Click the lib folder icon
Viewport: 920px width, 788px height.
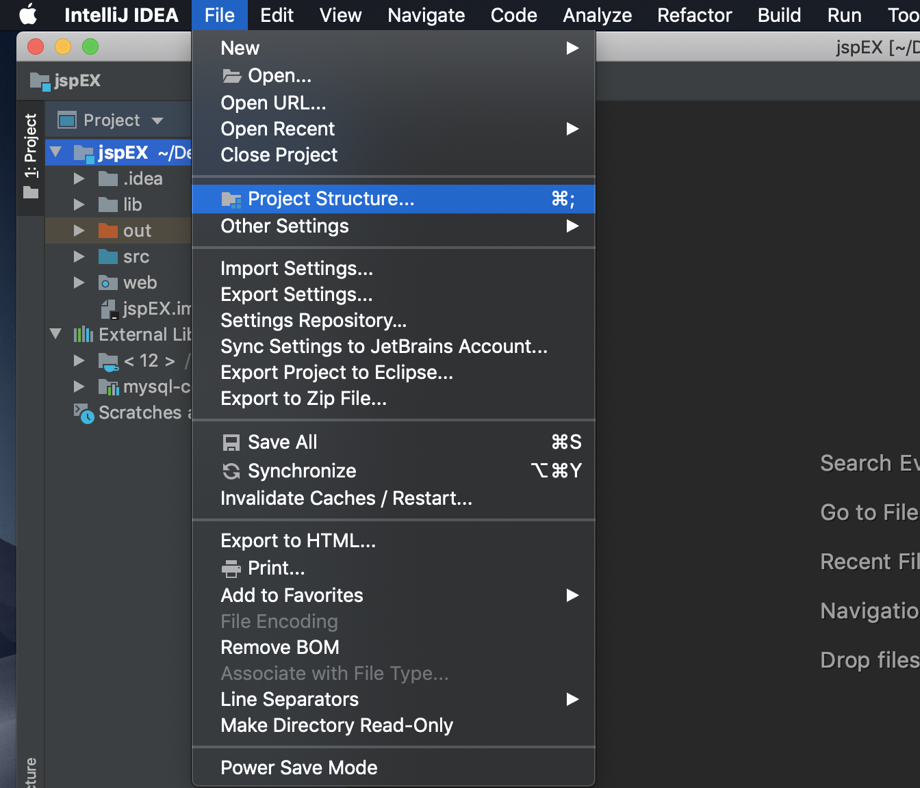[x=108, y=205]
